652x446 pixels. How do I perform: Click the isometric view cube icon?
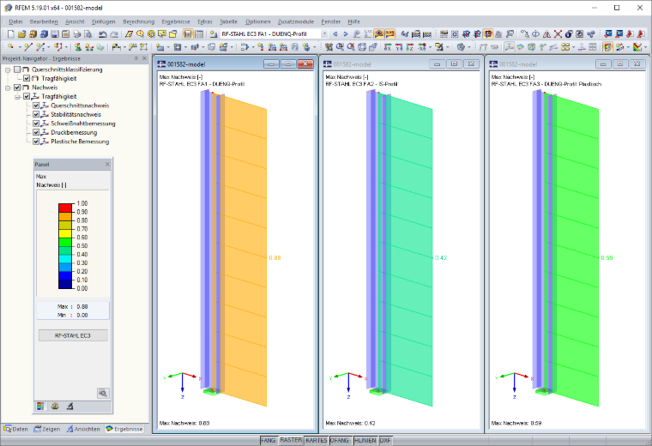click(362, 47)
